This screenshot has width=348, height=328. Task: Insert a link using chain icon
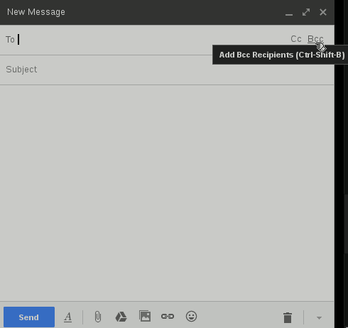pyautogui.click(x=168, y=316)
